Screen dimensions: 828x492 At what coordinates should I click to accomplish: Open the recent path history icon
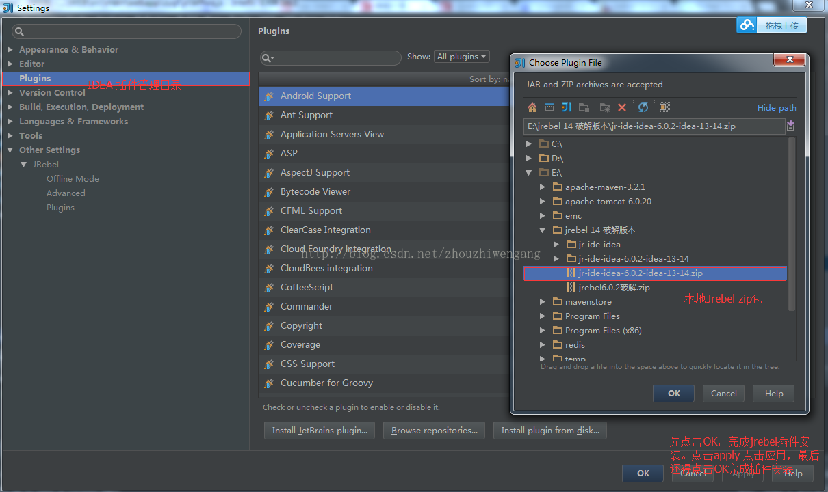(790, 126)
